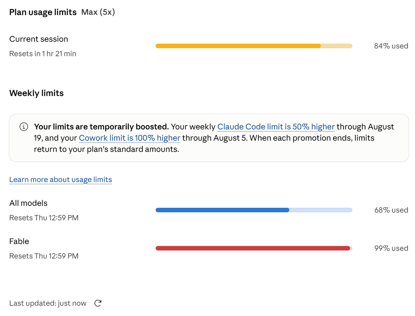415x316 pixels.
Task: Click the blue All models usage bar
Action: (254, 210)
